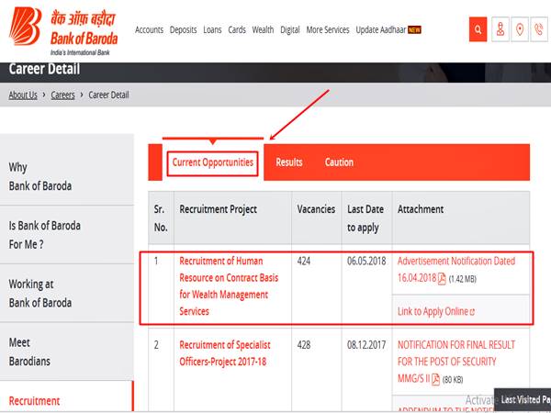Screen dimensions: 551x413
Task: Click the Last Date to apply header
Action: [x=365, y=218]
